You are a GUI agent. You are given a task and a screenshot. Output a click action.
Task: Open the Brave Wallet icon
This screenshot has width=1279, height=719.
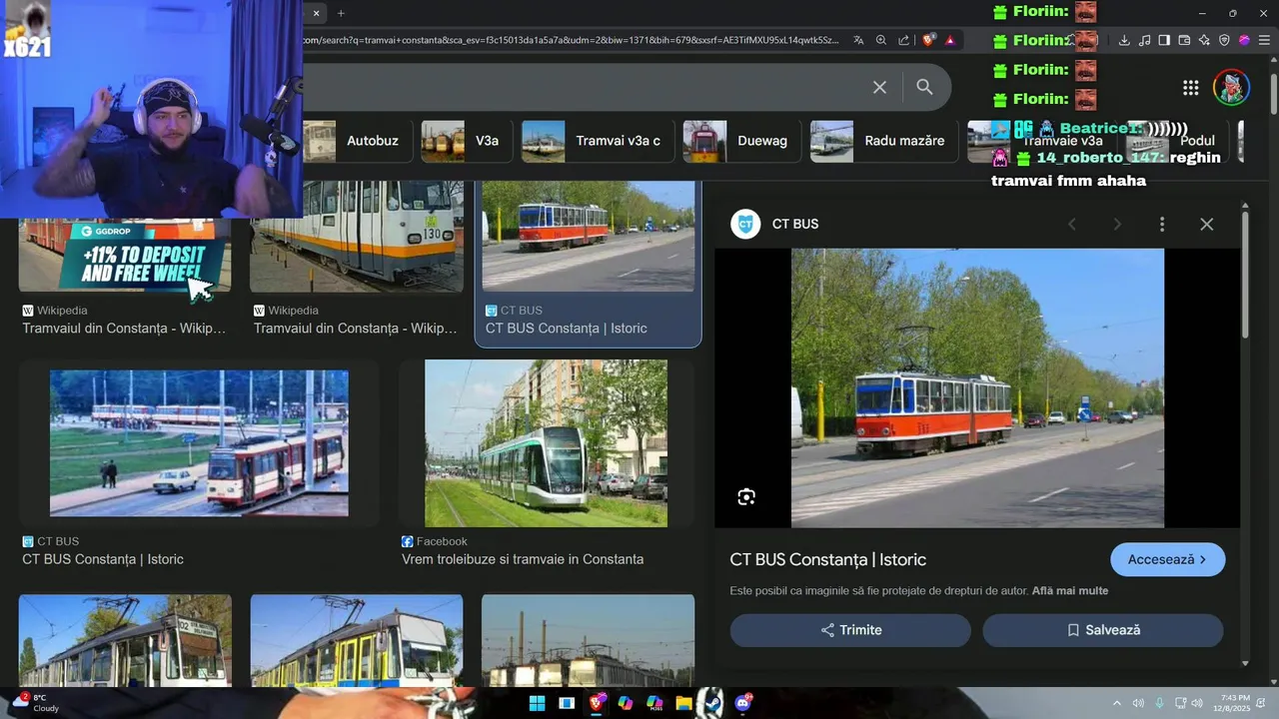tap(1184, 40)
